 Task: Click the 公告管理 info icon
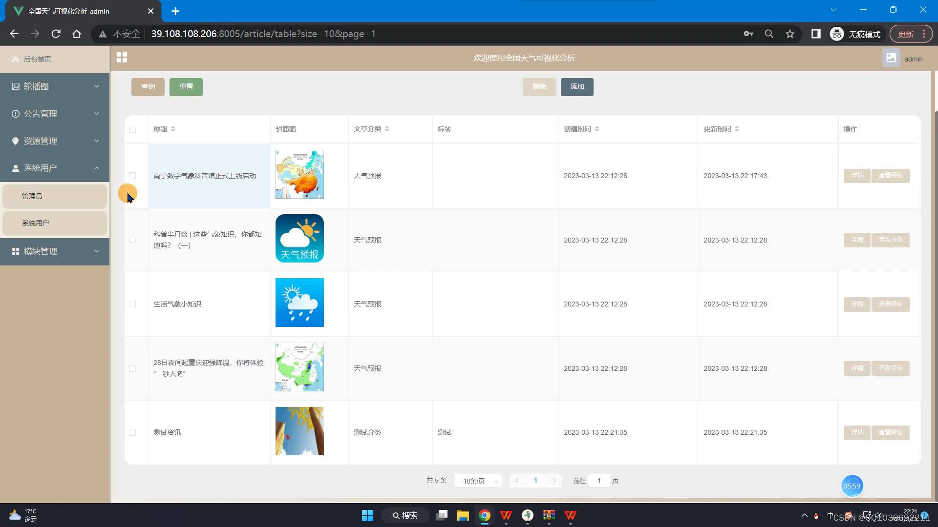pos(16,114)
